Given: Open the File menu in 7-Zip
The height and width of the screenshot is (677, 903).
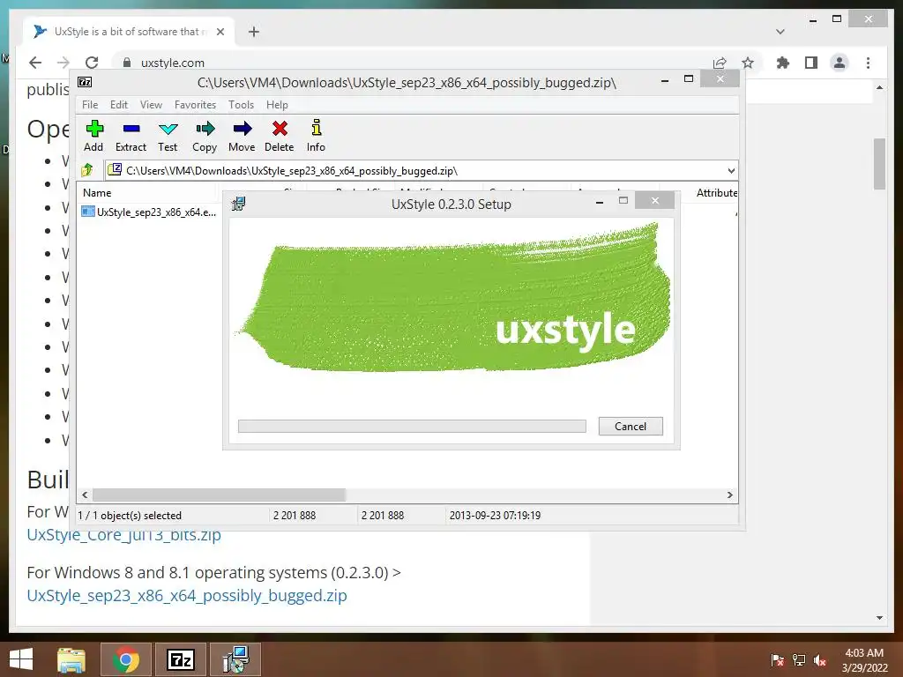Looking at the screenshot, I should (x=90, y=105).
